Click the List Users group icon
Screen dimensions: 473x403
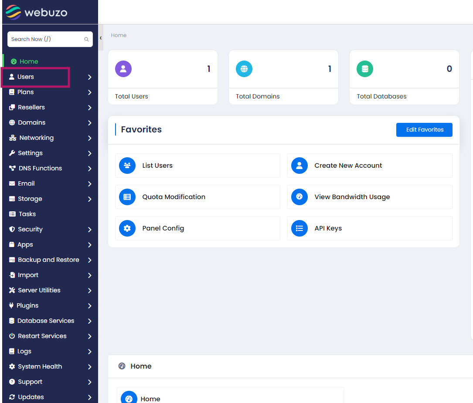click(x=127, y=166)
